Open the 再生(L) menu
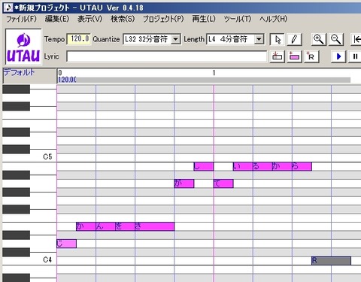The image size is (361, 282). (204, 19)
